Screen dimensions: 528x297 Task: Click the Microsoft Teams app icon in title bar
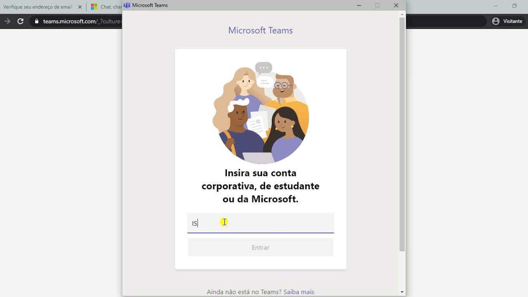(127, 5)
